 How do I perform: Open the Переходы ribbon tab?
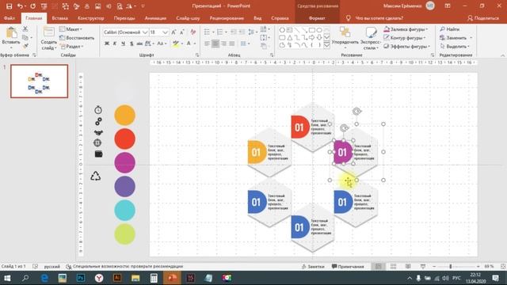124,18
